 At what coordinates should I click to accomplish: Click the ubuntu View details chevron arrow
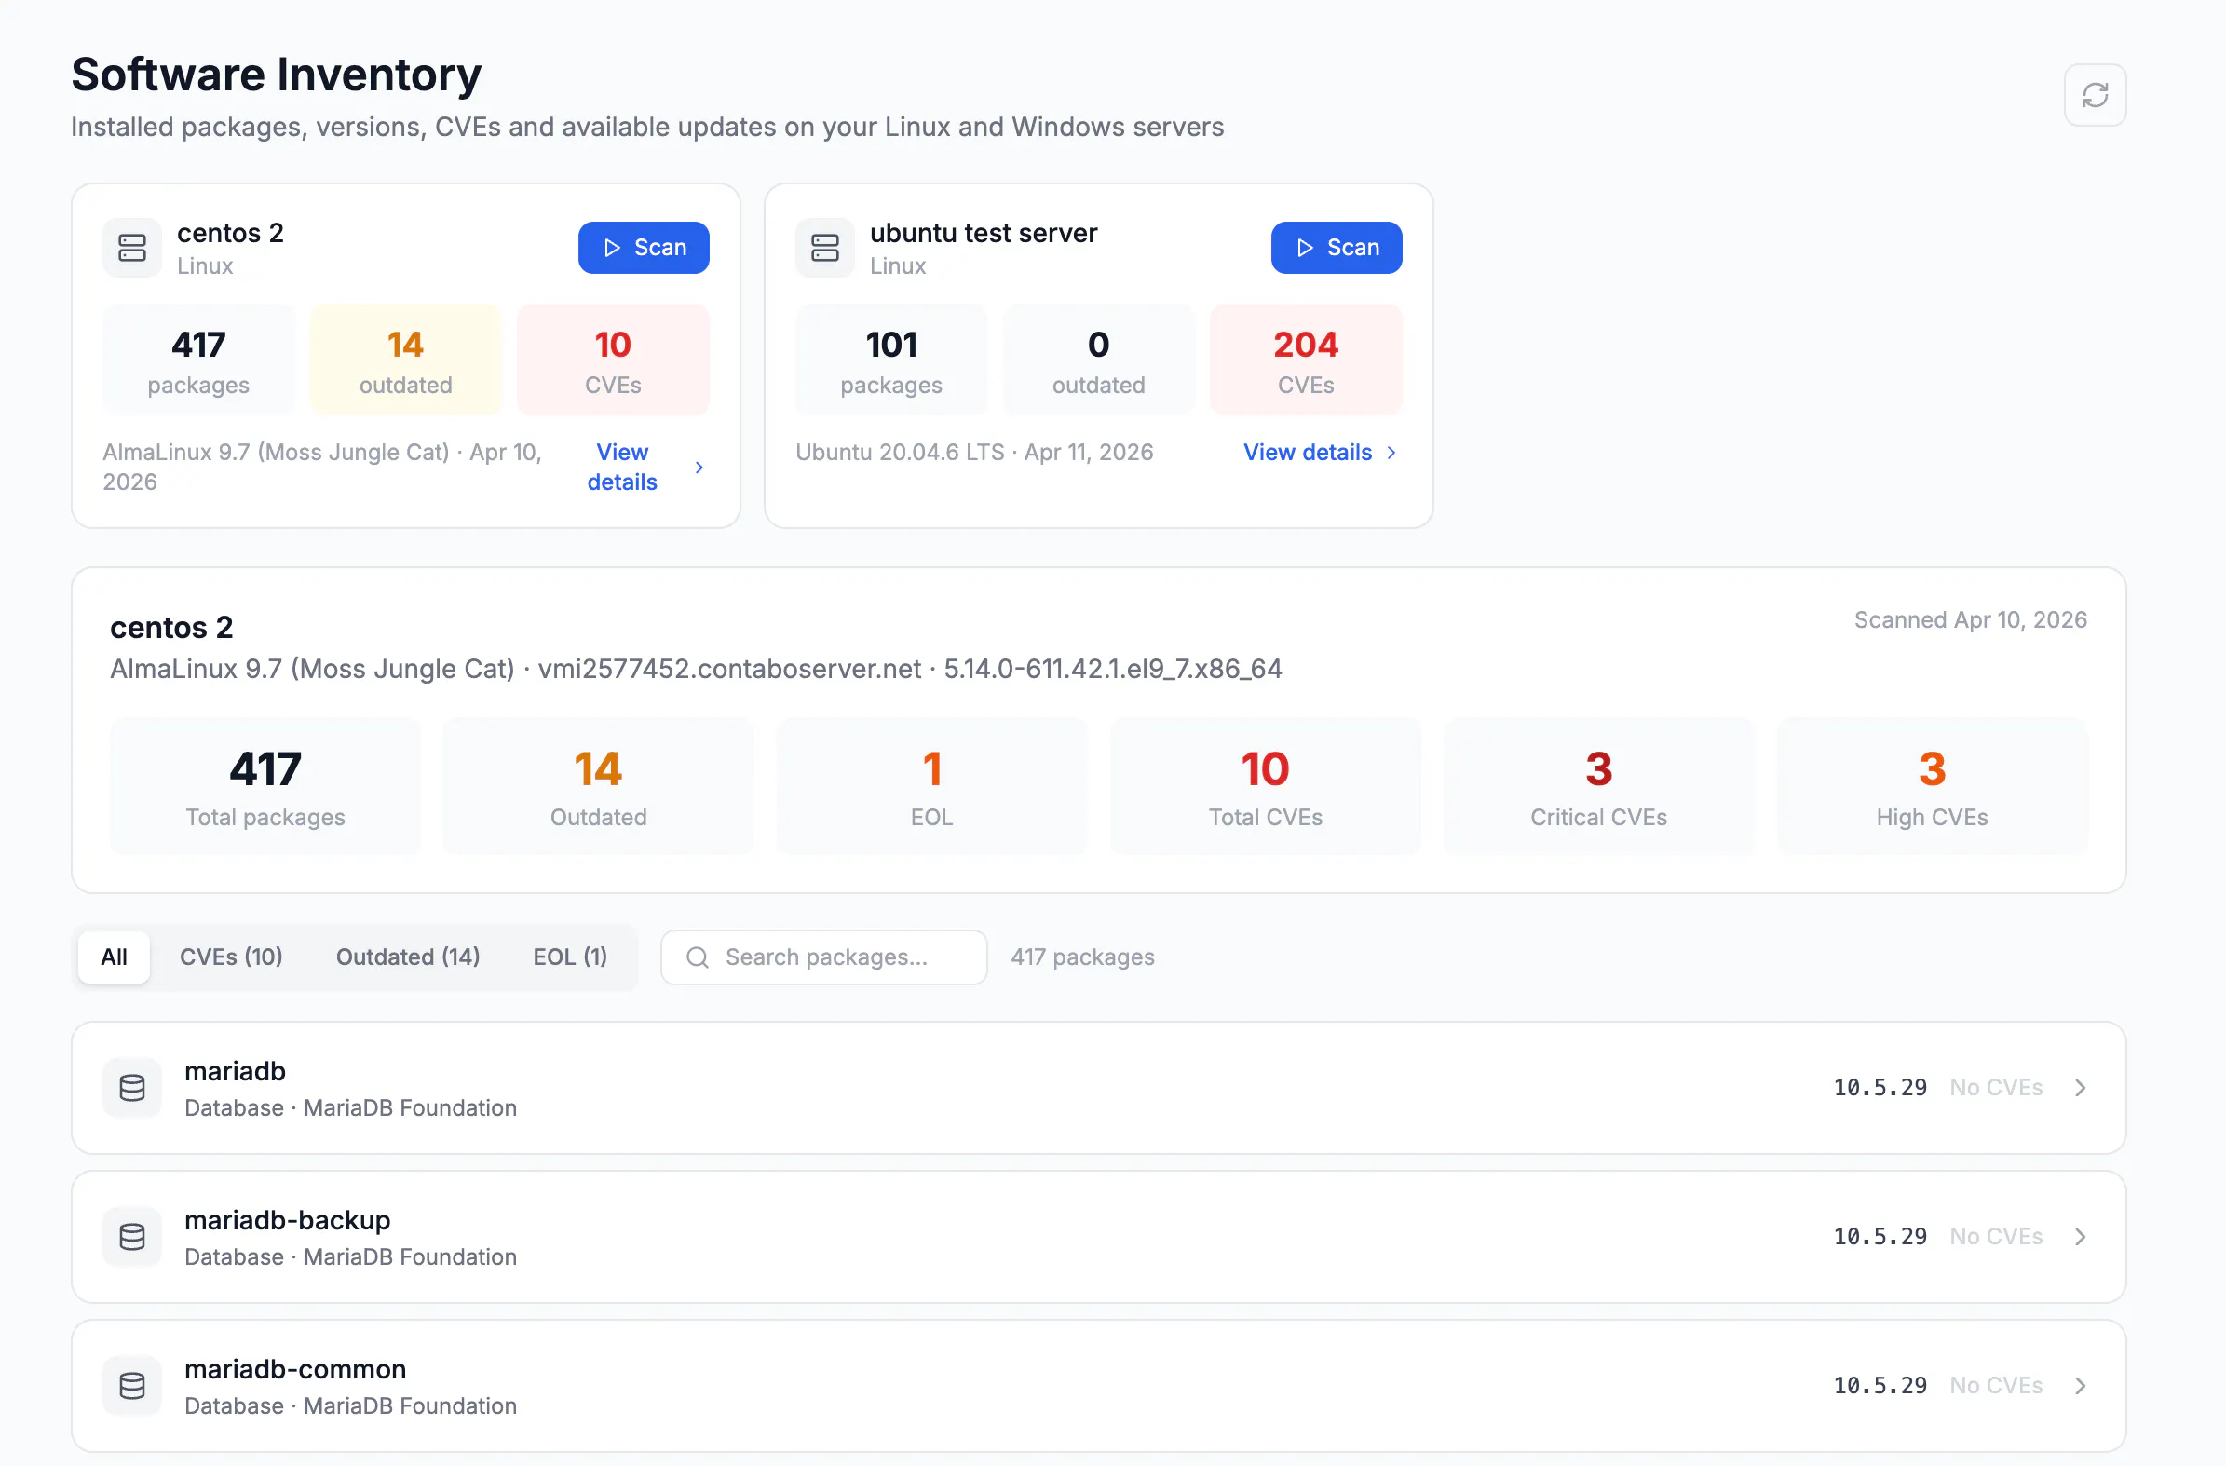click(x=1391, y=453)
